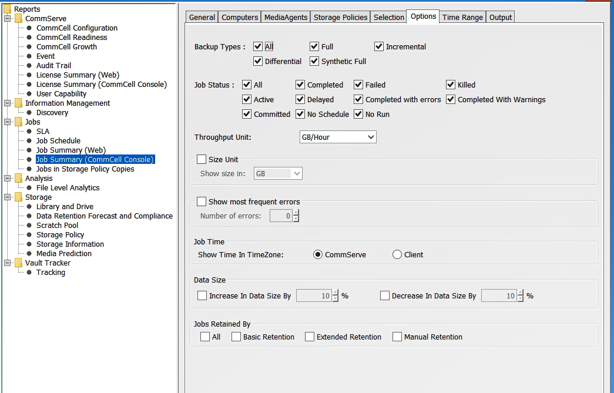Viewport: 614px width, 393px height.
Task: Select CommCell Configuration report
Action: pyautogui.click(x=77, y=28)
